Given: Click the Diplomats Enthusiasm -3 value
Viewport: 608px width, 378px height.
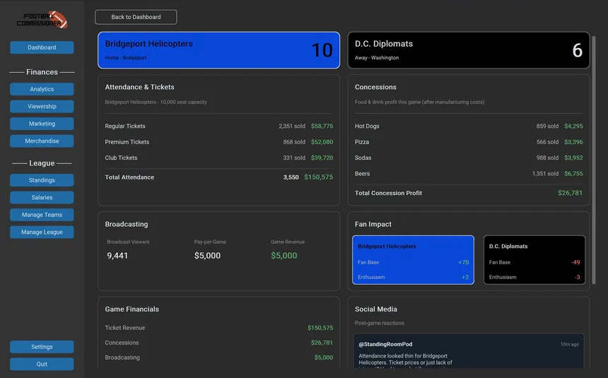Looking at the screenshot, I should coord(578,277).
